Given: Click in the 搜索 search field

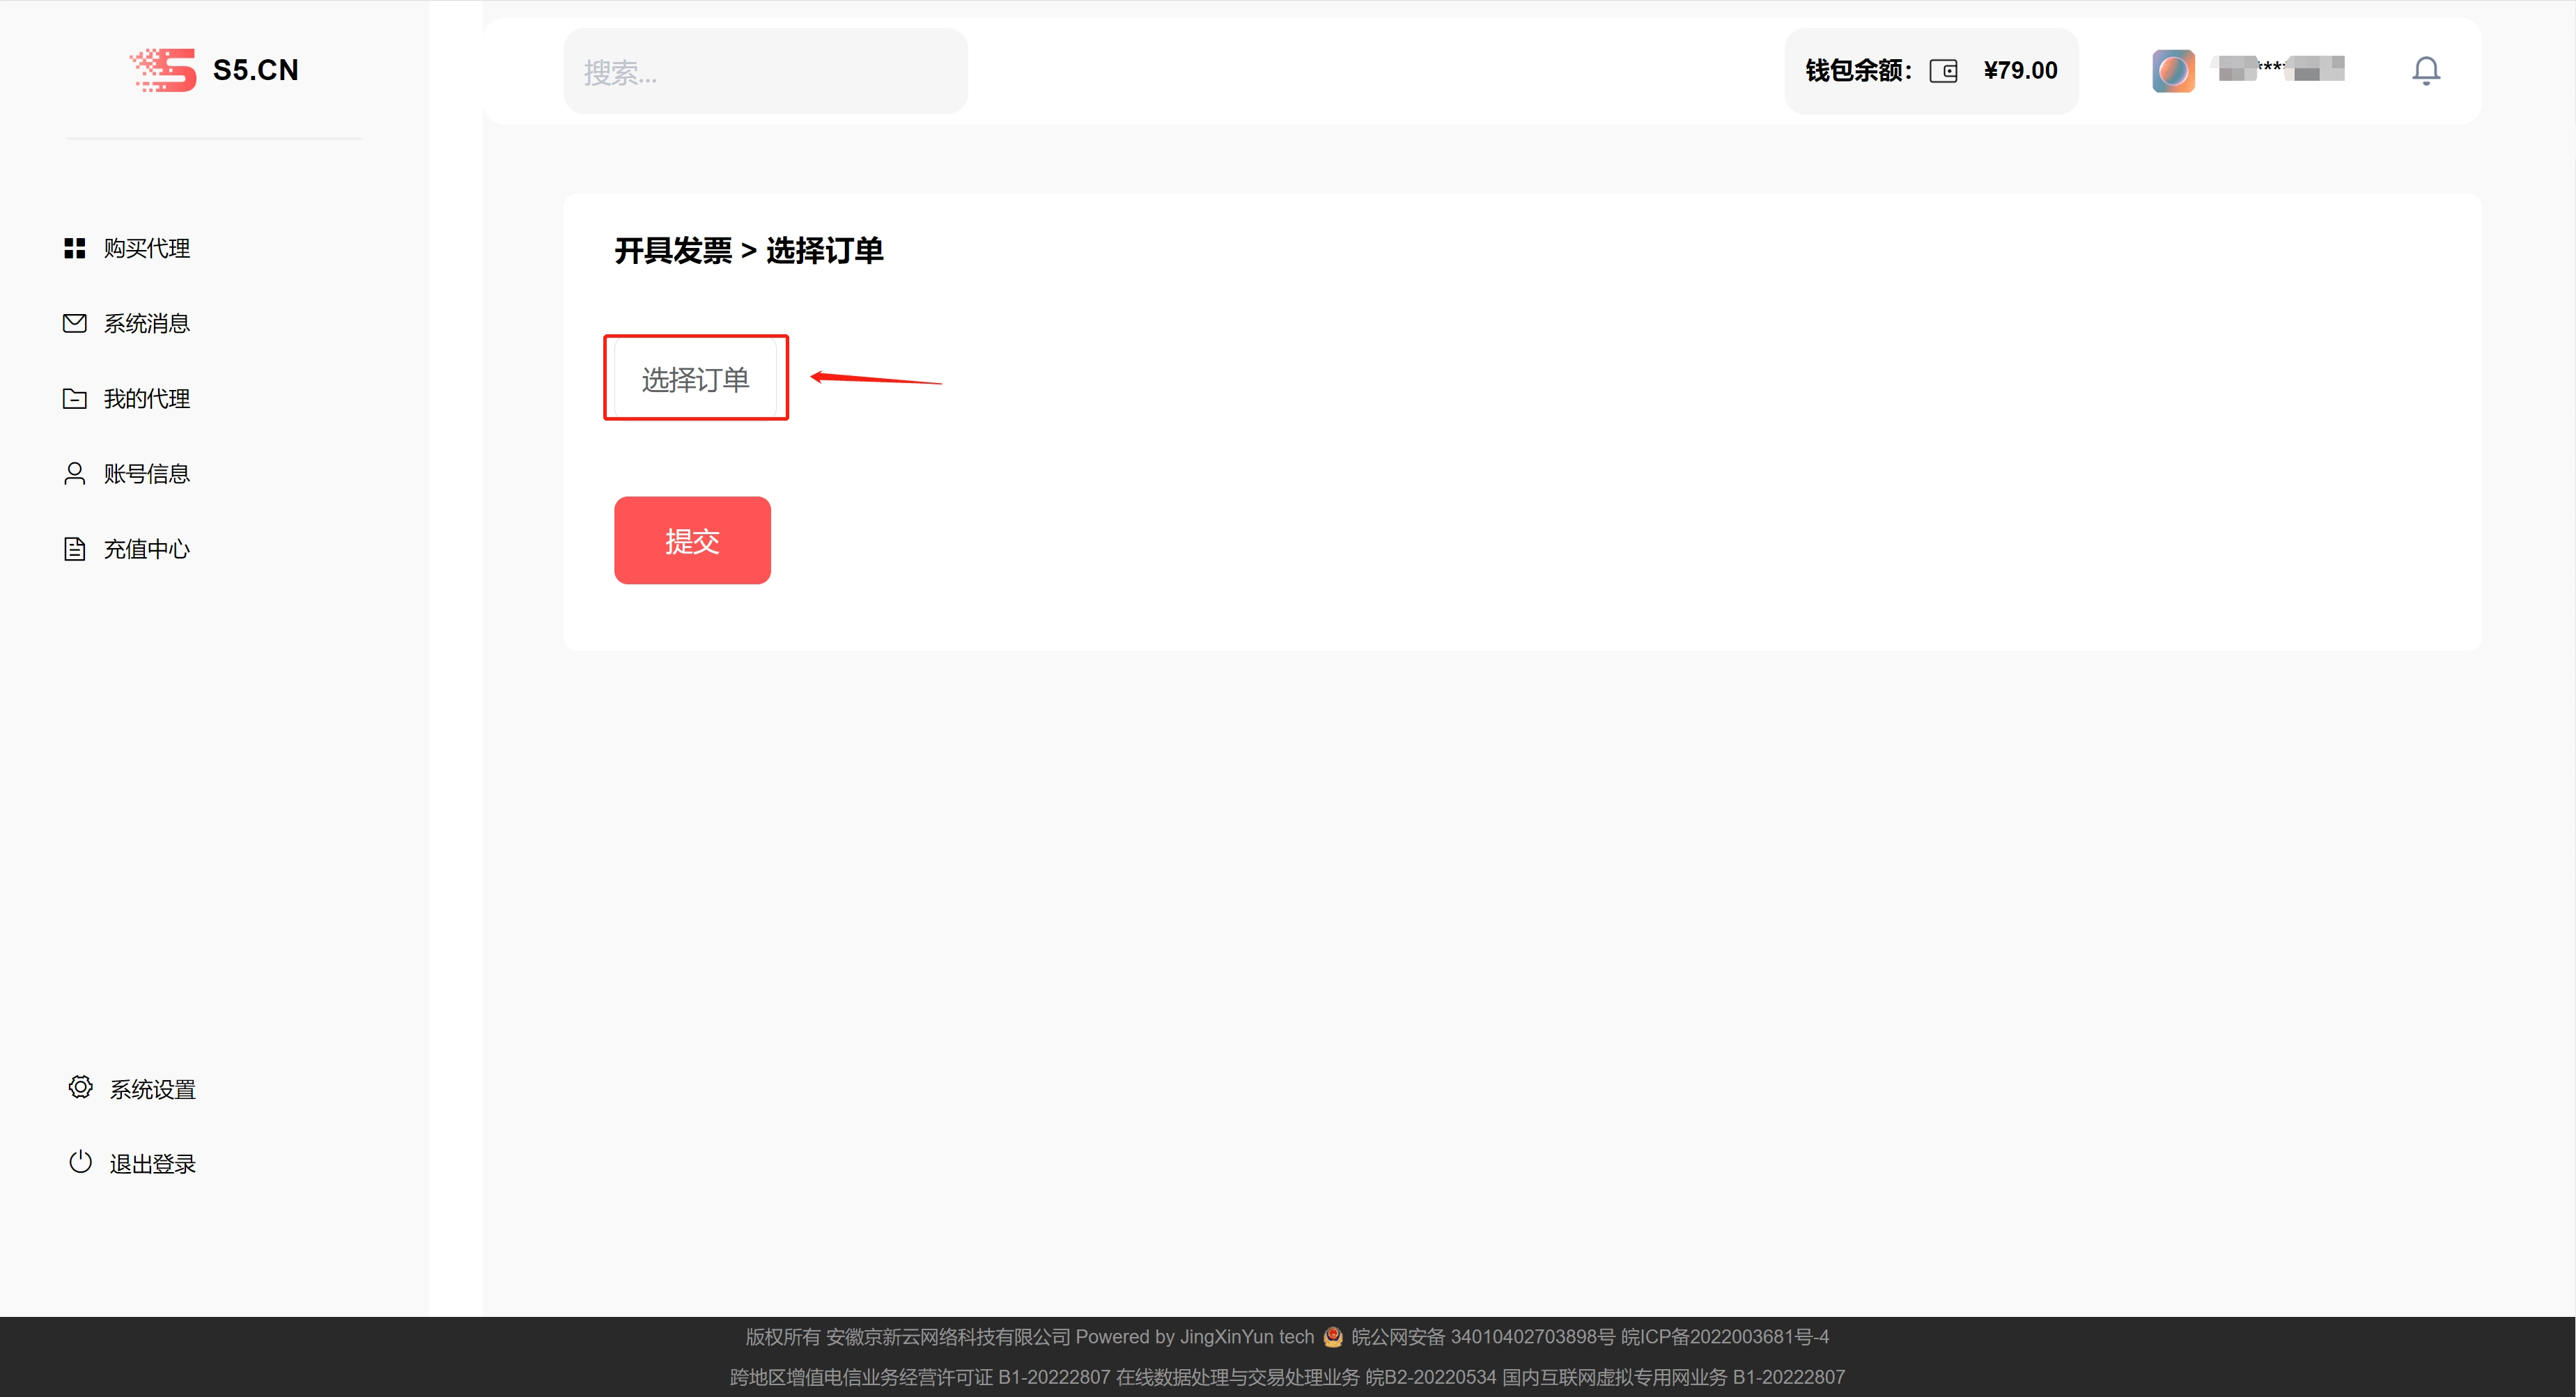Looking at the screenshot, I should click(x=765, y=72).
